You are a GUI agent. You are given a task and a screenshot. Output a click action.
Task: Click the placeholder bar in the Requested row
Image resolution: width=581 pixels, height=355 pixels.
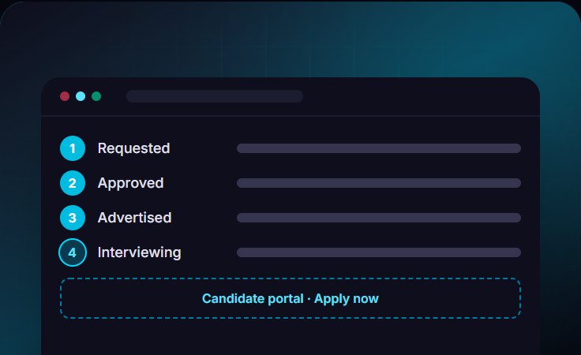click(x=379, y=148)
